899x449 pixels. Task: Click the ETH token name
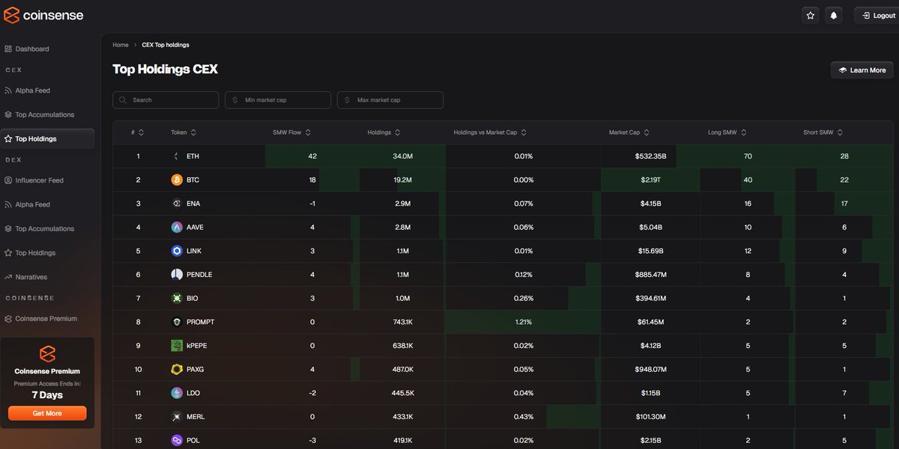click(193, 156)
